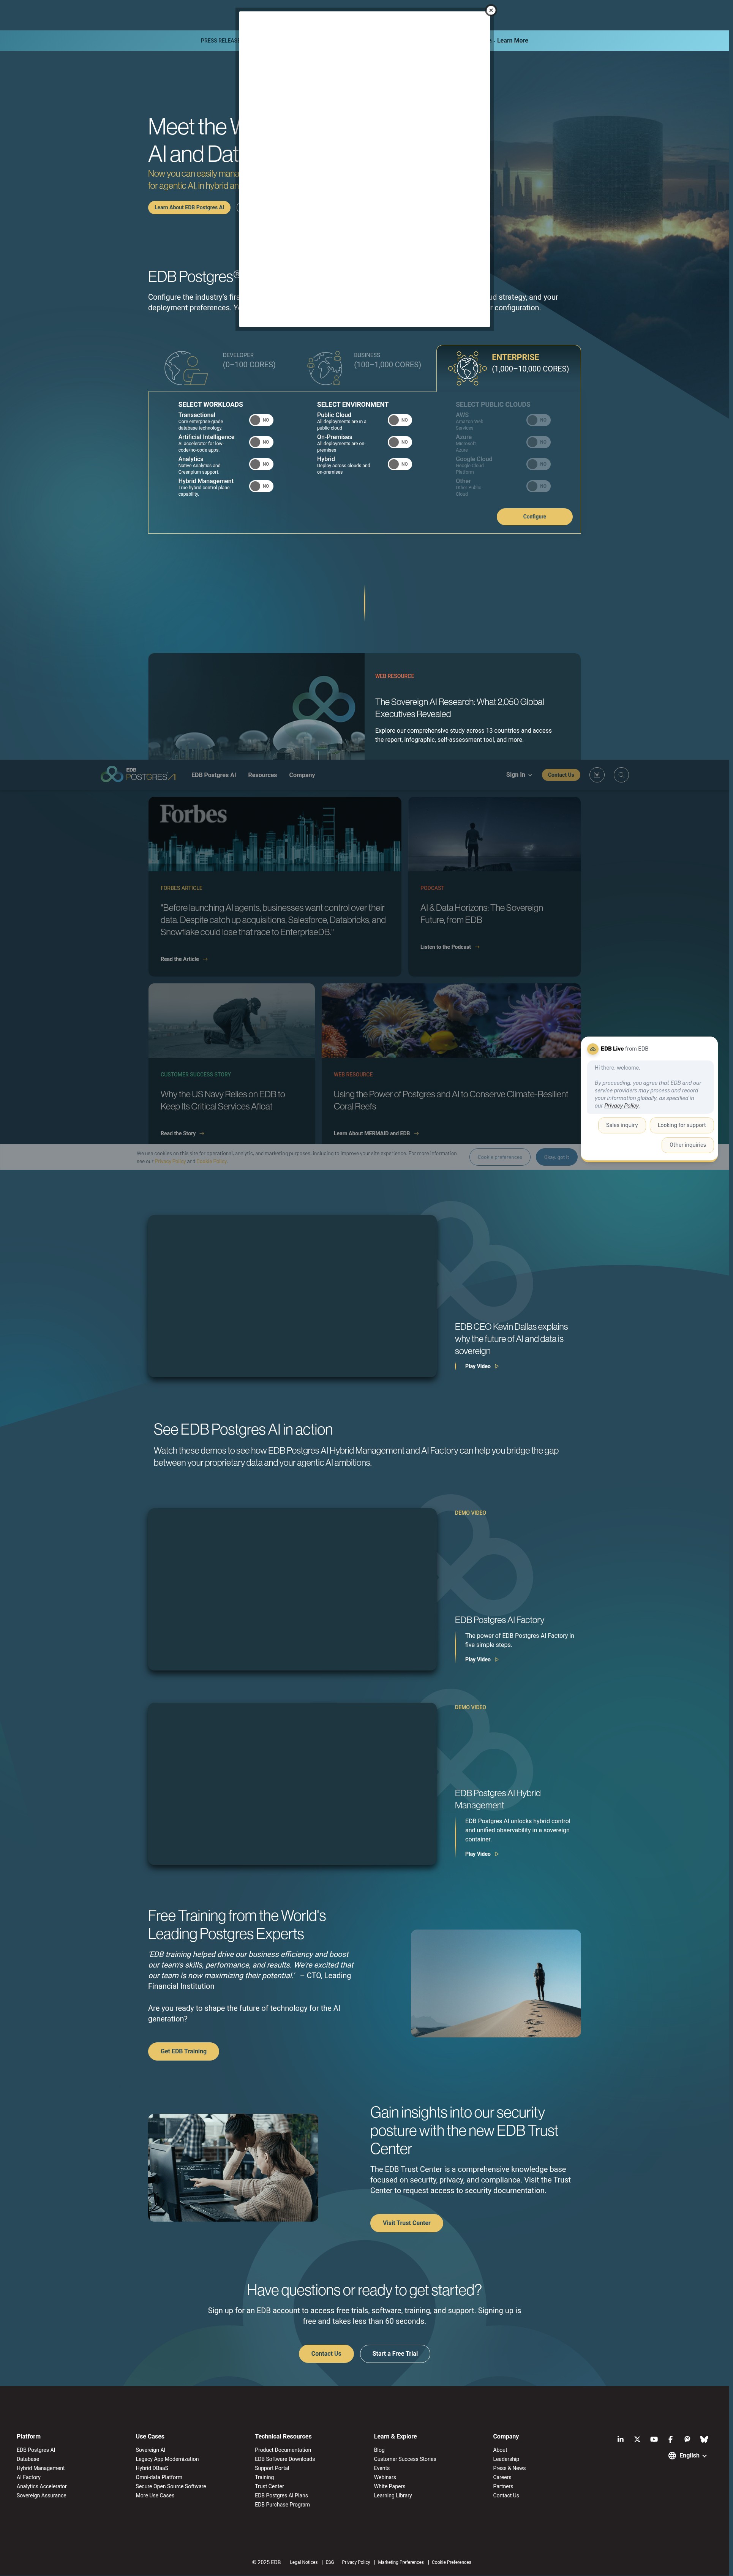Open EDB Postgres AI logo home link
This screenshot has width=733, height=2576.
[x=138, y=774]
